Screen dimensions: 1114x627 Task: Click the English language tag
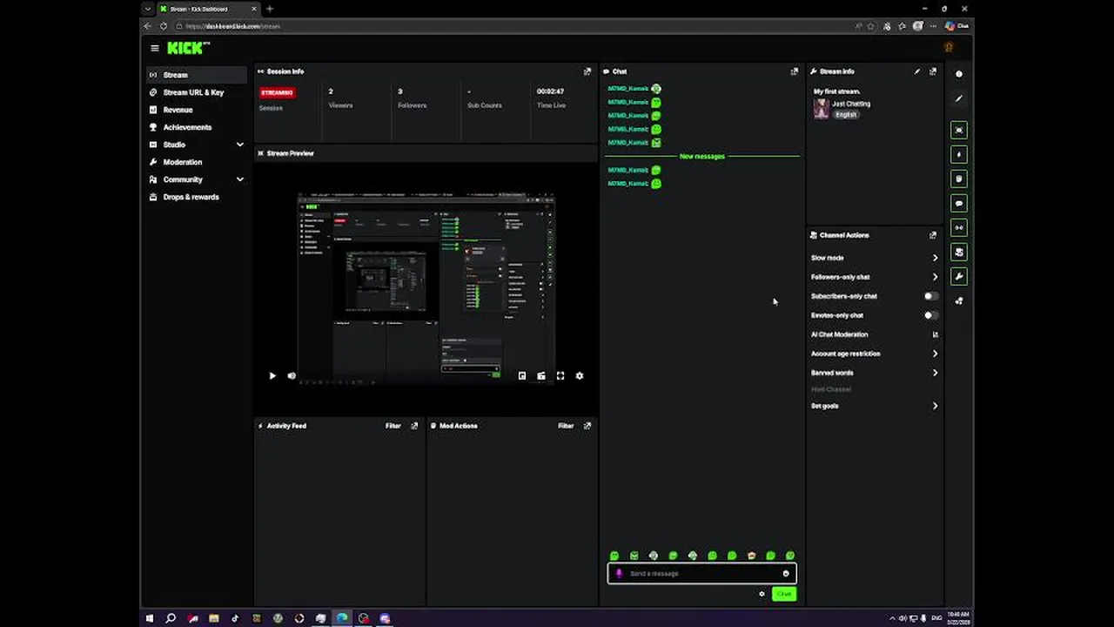point(846,114)
